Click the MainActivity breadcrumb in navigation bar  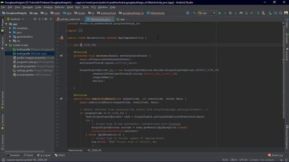[155, 13]
